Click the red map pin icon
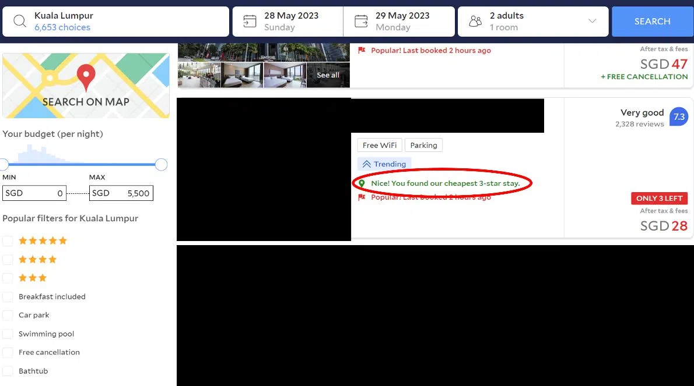The image size is (694, 386). tap(86, 77)
